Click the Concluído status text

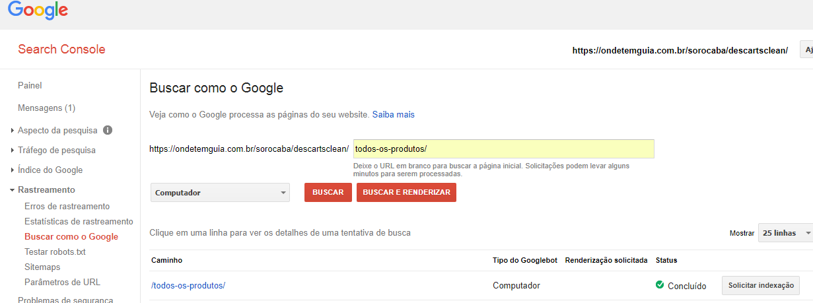coord(687,286)
